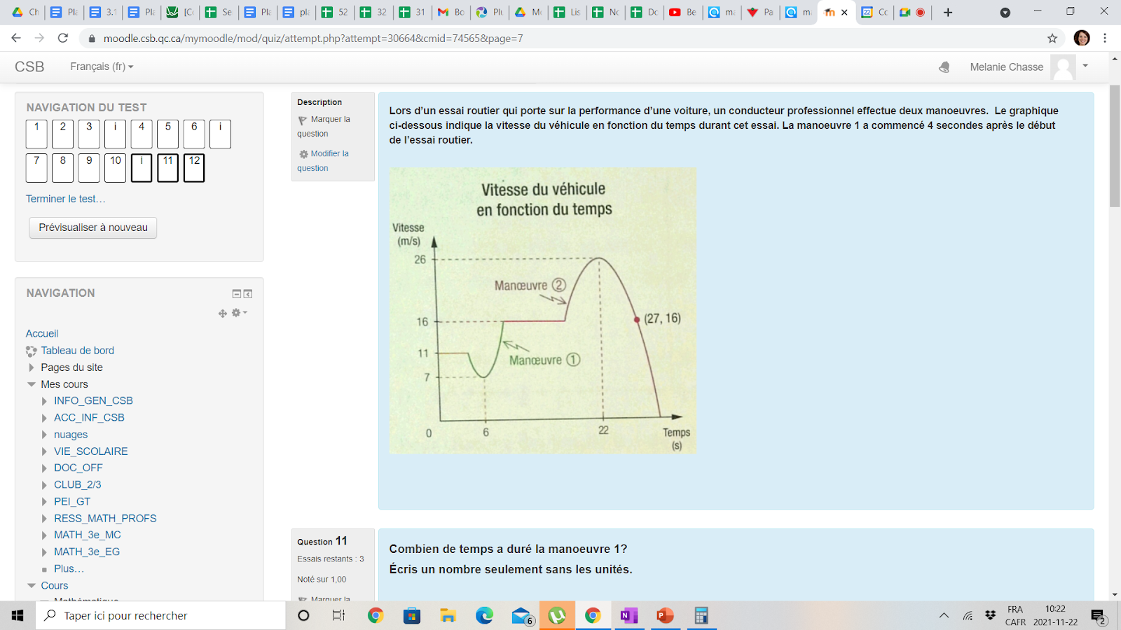The image size is (1121, 630).
Task: Click the notifications bell icon
Action: (x=944, y=67)
